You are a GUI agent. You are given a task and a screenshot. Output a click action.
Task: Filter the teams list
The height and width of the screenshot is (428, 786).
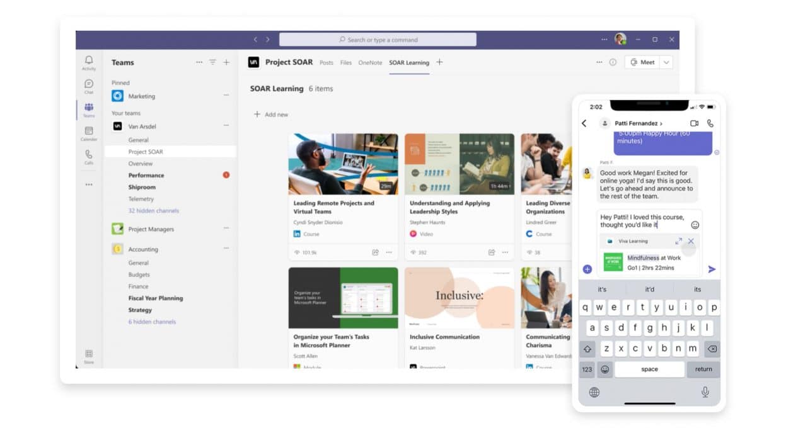(x=212, y=62)
